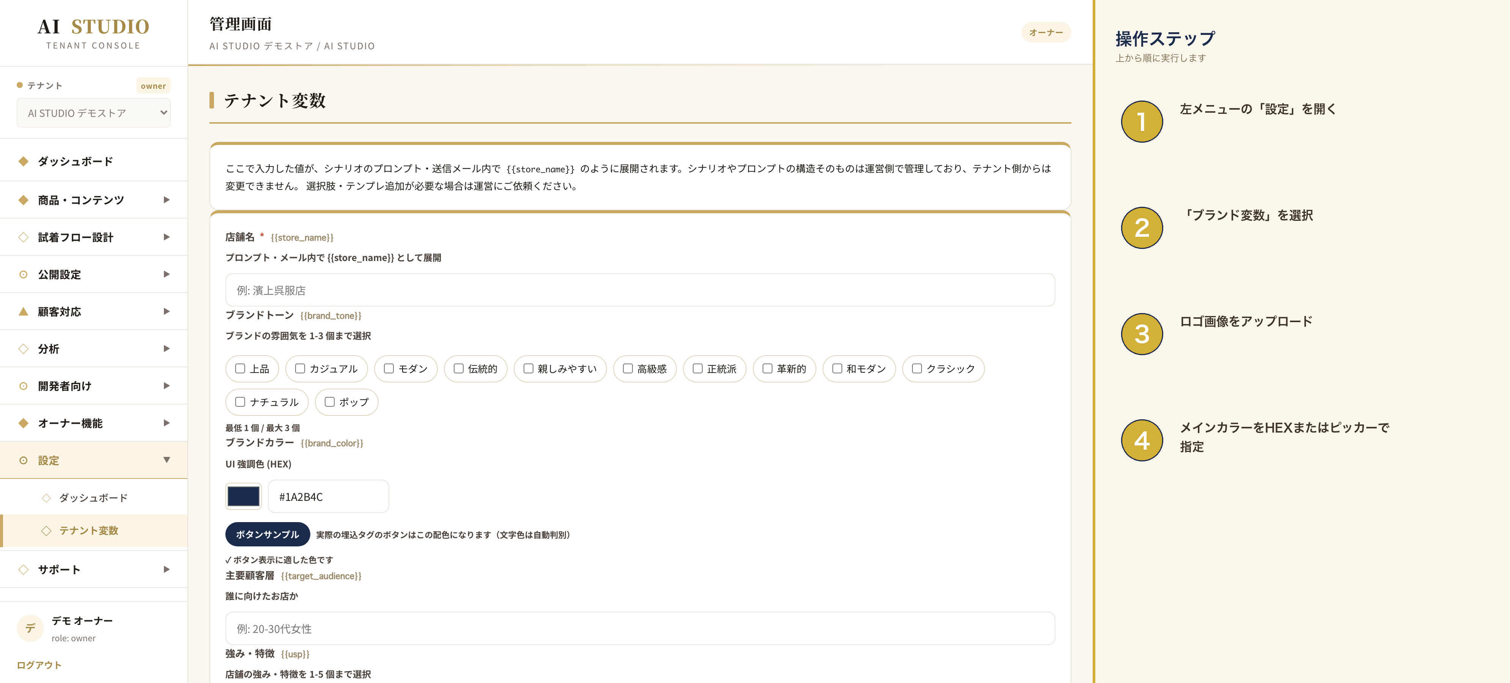Check the ポップ brand tone checkbox
Screen dimensions: 1510x683
(x=329, y=401)
